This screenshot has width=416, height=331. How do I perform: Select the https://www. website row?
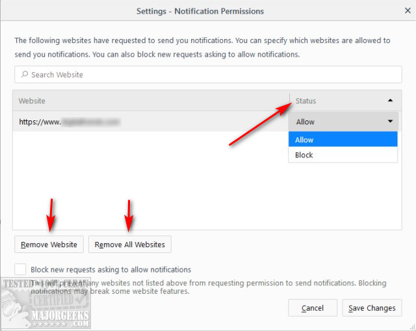coord(149,122)
